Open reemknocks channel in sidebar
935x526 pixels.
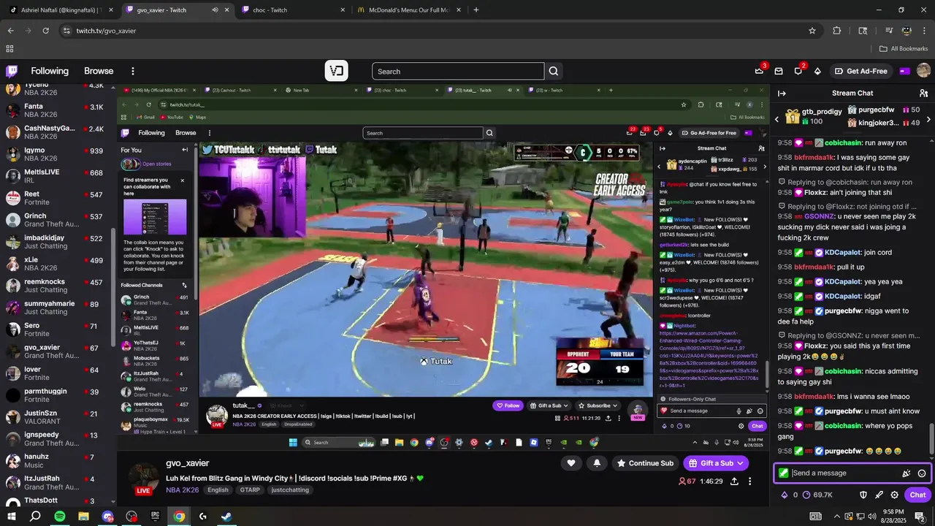point(56,286)
